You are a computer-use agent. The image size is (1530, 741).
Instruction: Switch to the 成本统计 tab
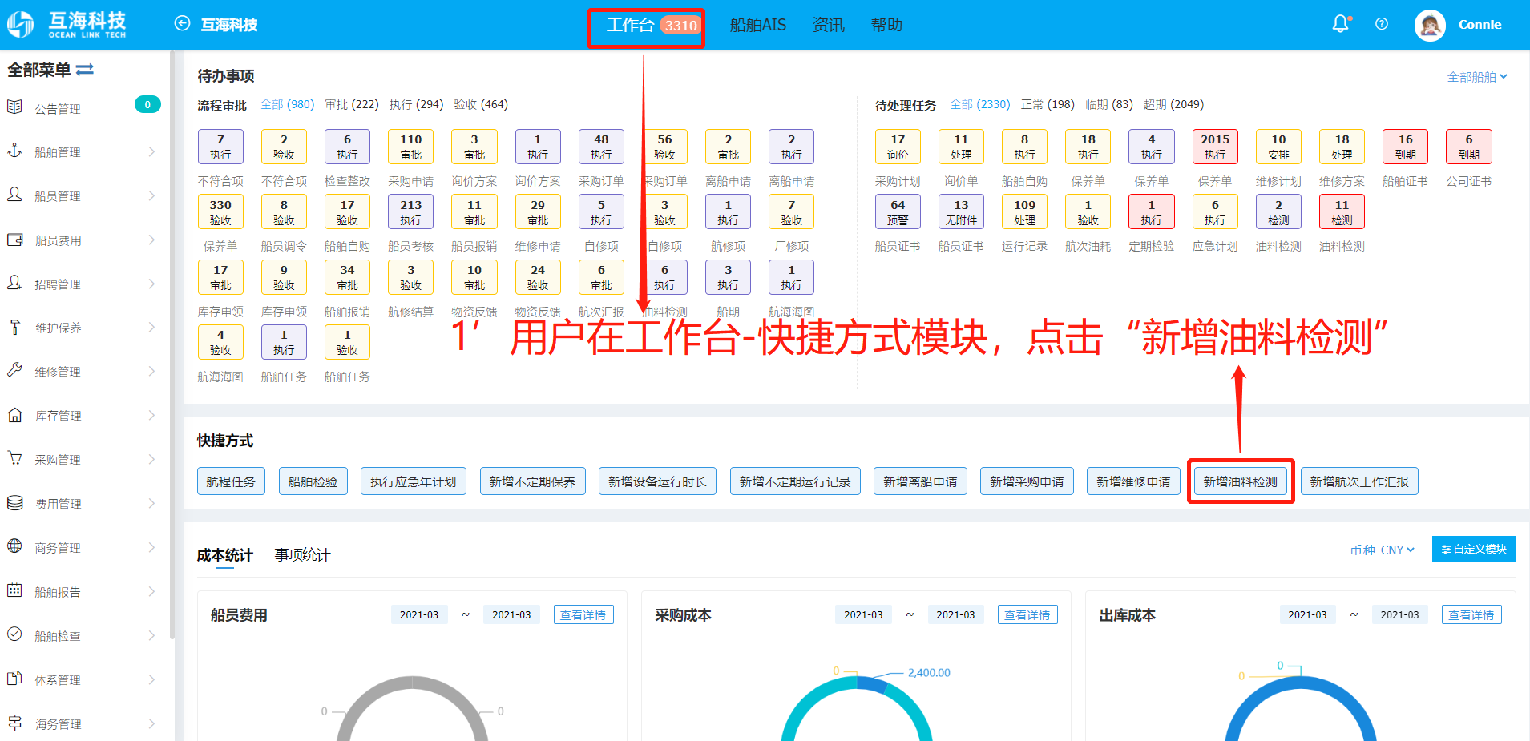tap(224, 555)
